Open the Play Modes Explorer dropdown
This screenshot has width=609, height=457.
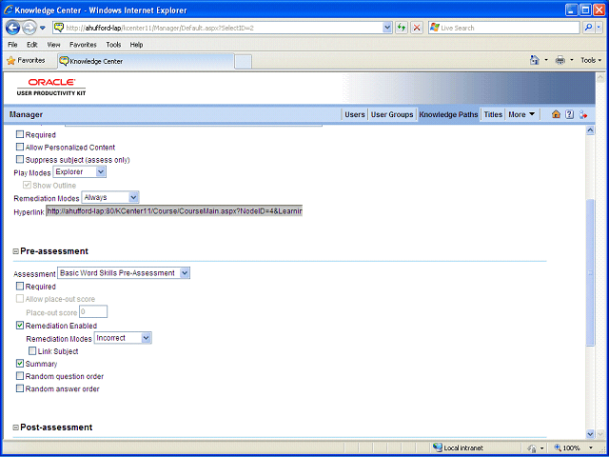click(x=80, y=171)
